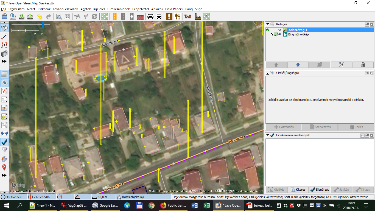Click the Kikeres button in validation panel
Screen dimensions: 375x211
298,190
